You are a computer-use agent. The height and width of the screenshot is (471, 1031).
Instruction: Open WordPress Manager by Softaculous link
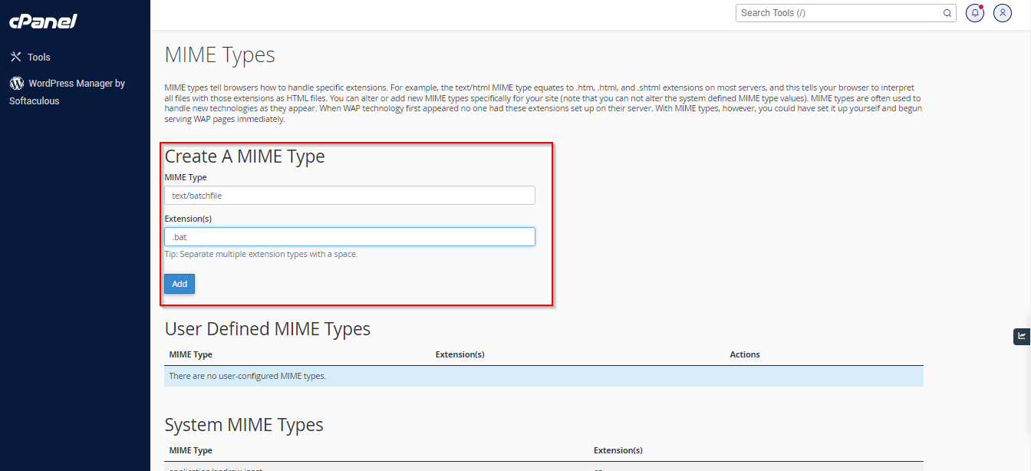(68, 92)
